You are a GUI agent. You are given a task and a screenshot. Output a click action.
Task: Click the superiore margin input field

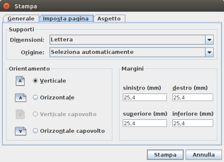coord(145,123)
